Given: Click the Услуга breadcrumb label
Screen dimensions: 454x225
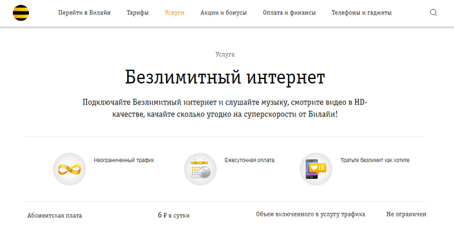Looking at the screenshot, I should pyautogui.click(x=225, y=54).
